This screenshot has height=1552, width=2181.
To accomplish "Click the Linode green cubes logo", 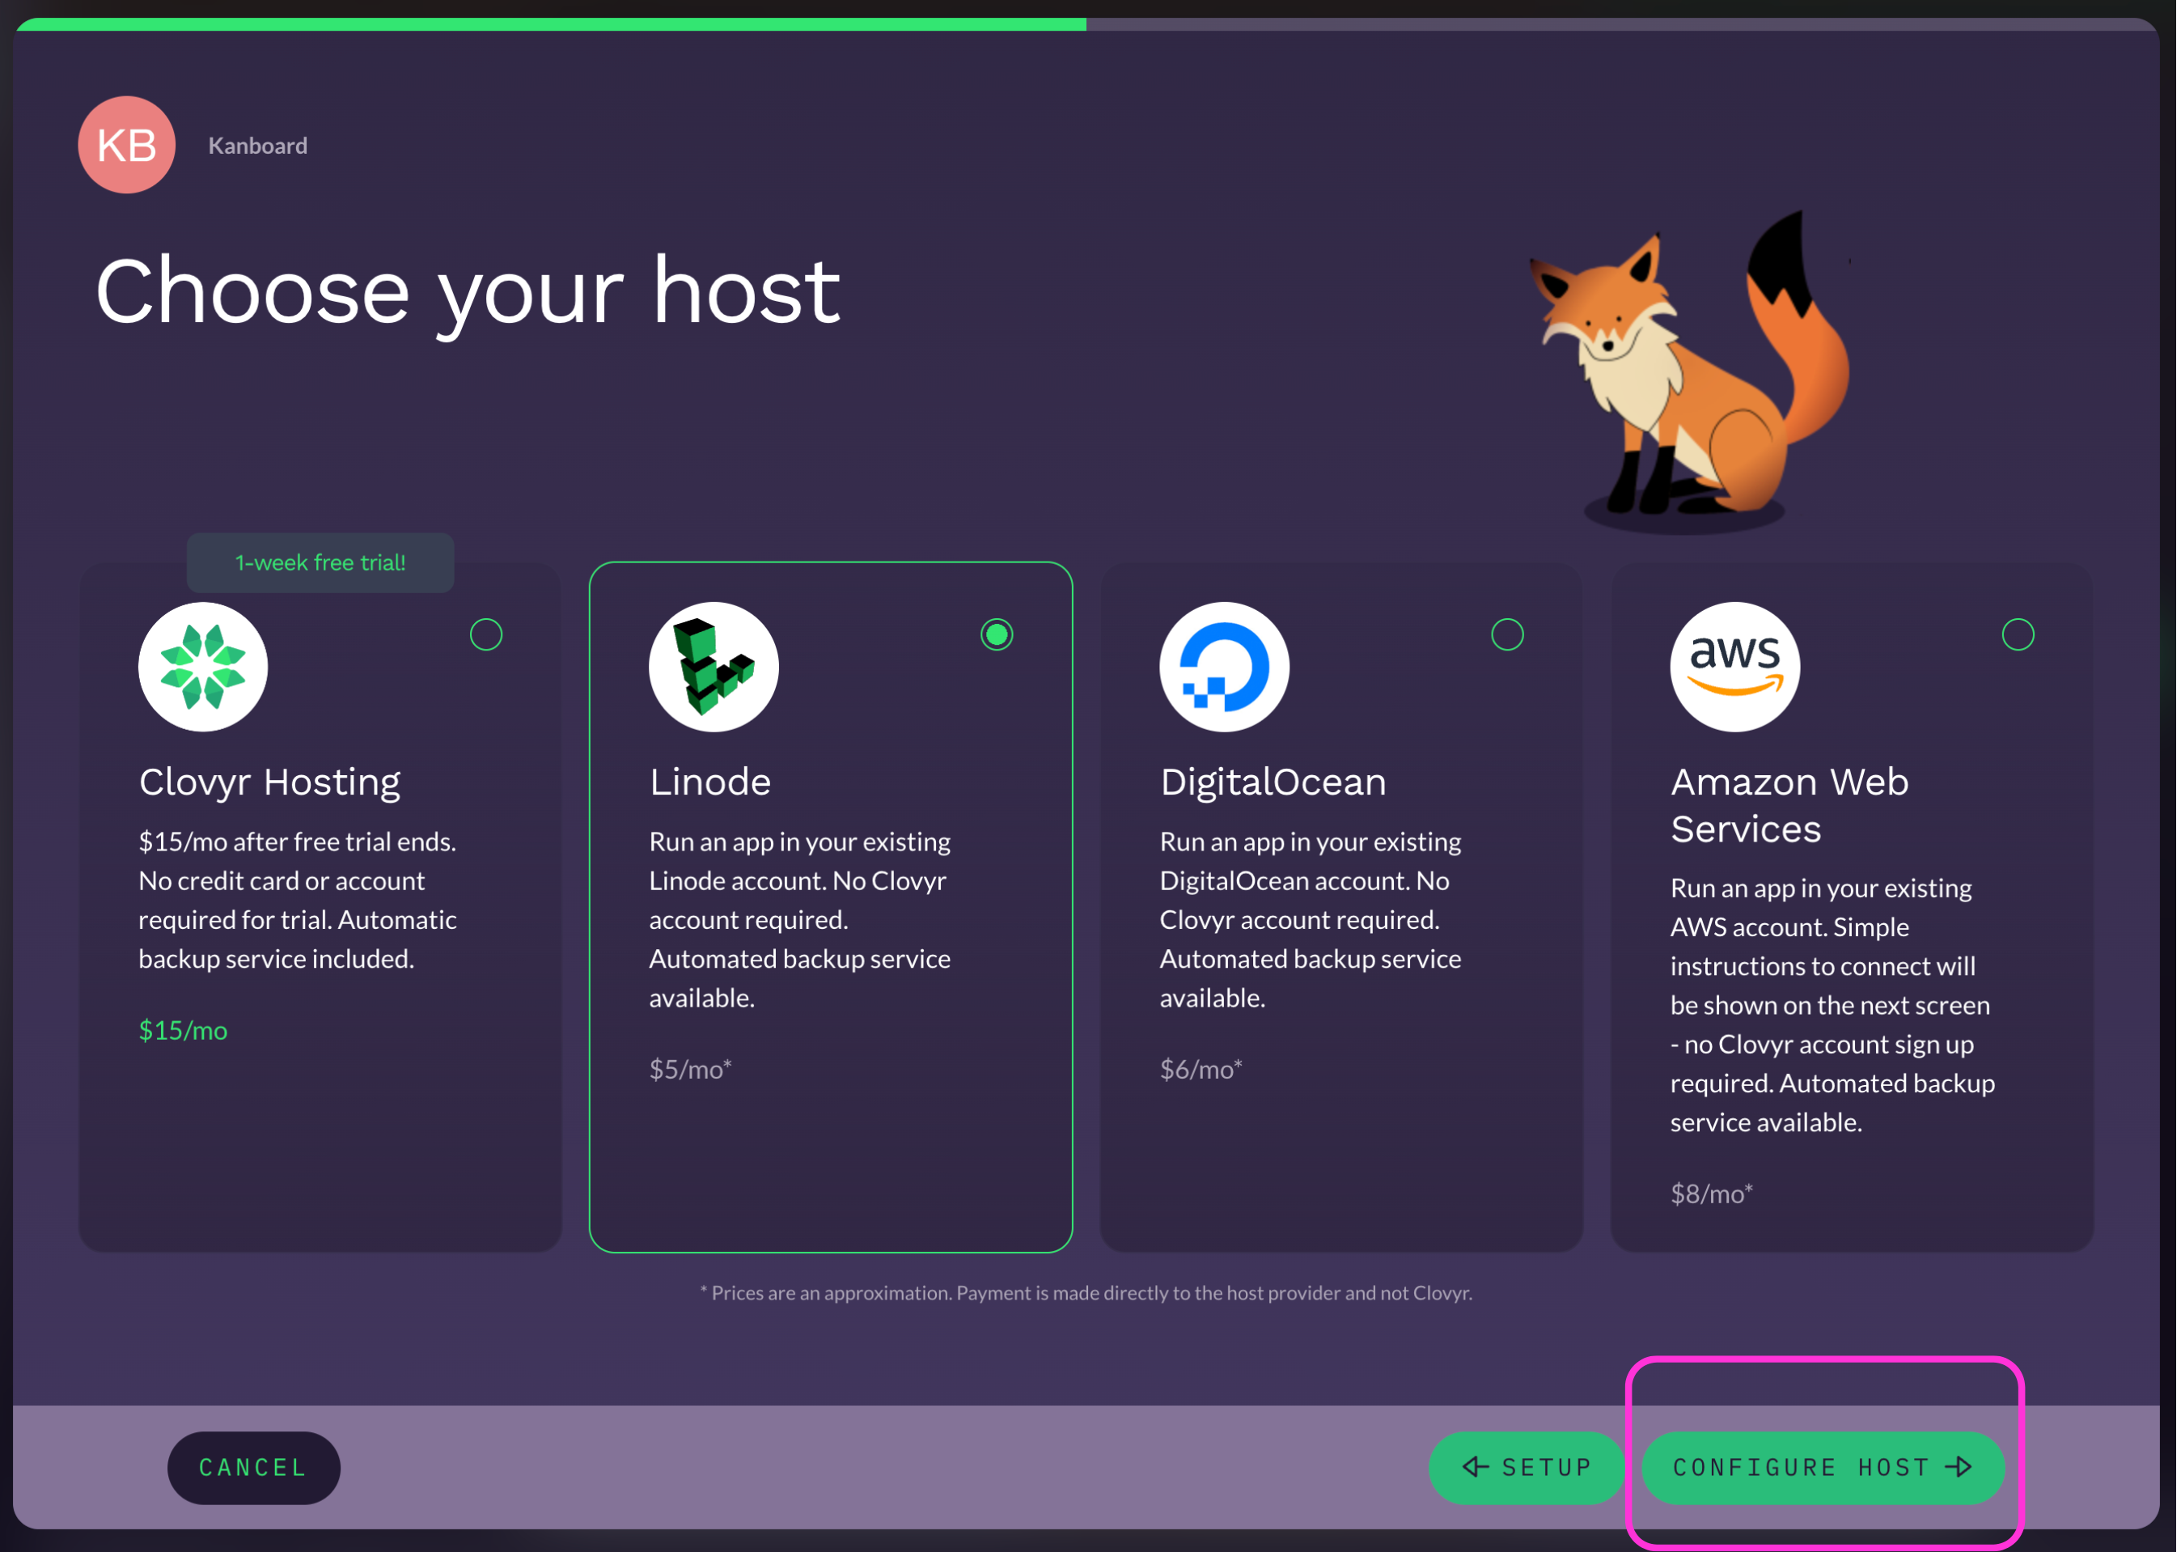I will (714, 668).
